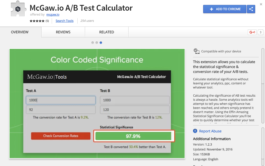Click the Color Coded Significance screenshot heading

point(97,60)
